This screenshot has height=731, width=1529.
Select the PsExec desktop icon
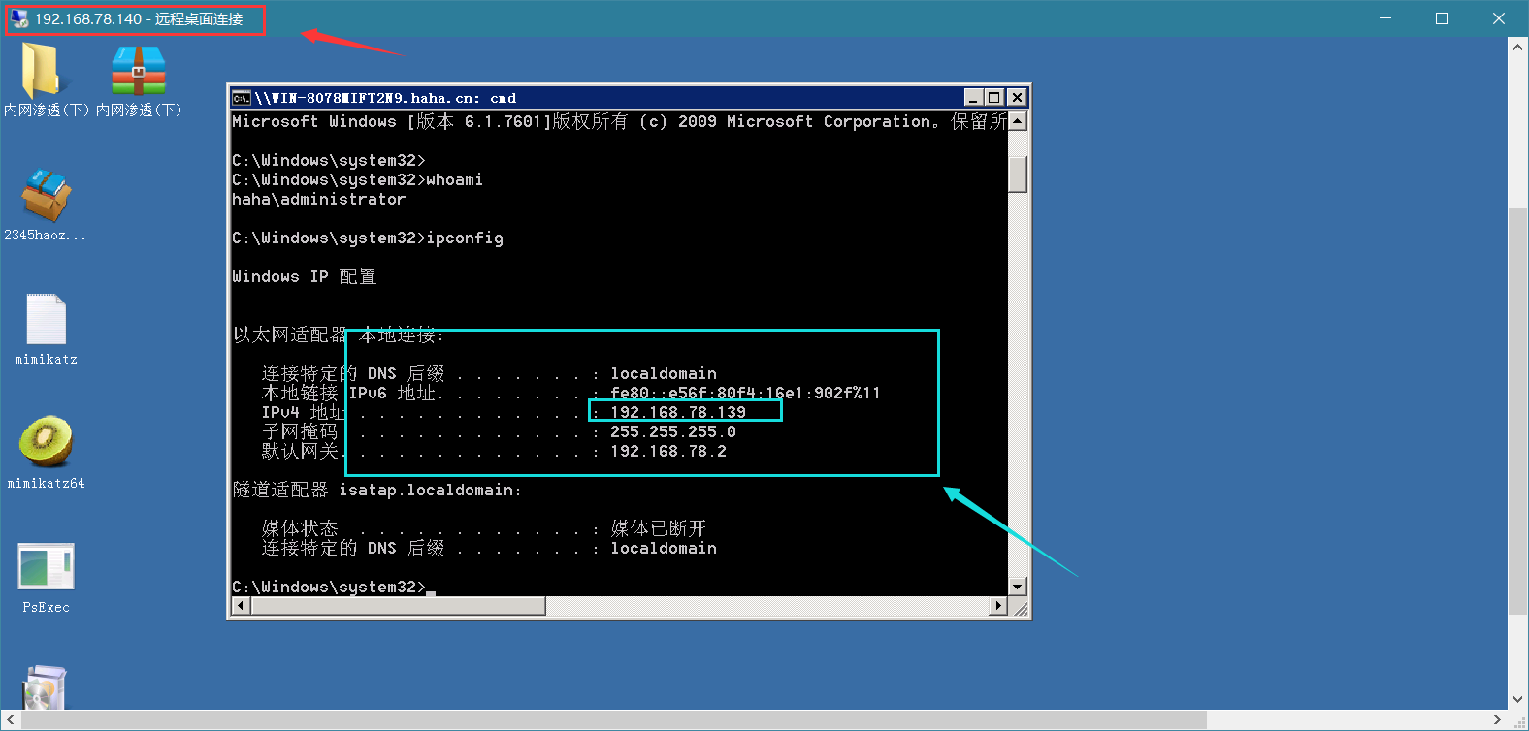pyautogui.click(x=46, y=566)
